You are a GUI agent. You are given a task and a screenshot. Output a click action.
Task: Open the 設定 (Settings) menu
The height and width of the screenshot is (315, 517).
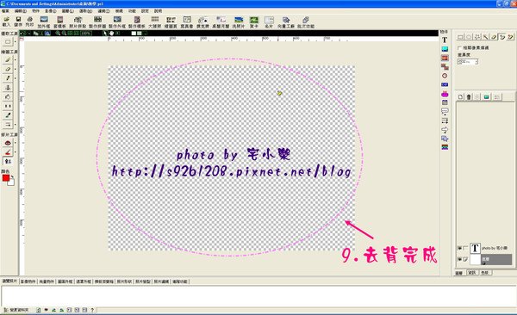pos(145,11)
